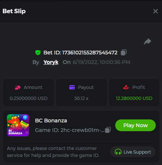Click the 50.12 x payout value
This screenshot has height=165, width=162.
pyautogui.click(x=81, y=98)
